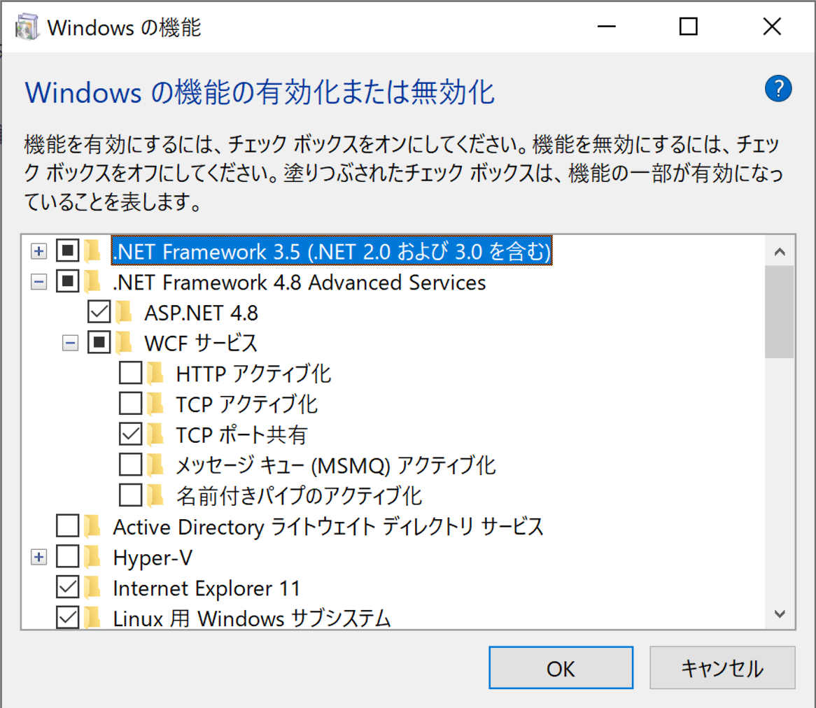
Task: Click the scrollbar up arrow
Action: (779, 252)
